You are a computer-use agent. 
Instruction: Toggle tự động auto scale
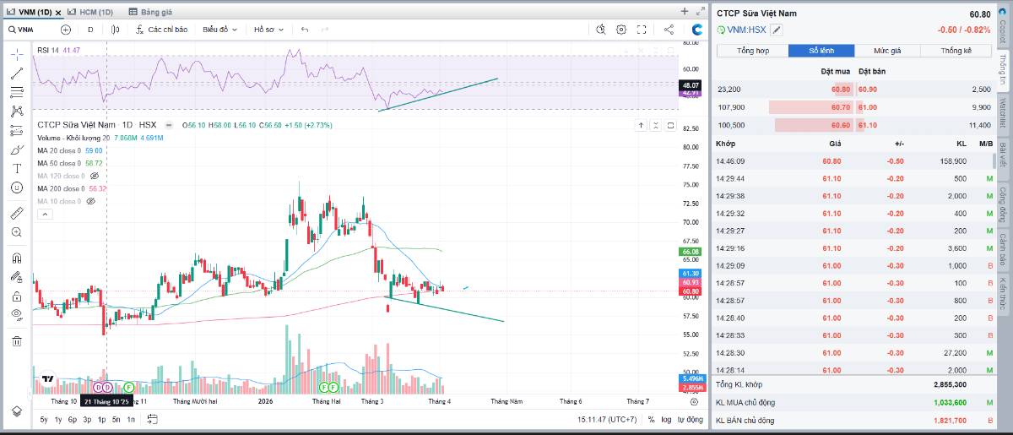[x=690, y=419]
